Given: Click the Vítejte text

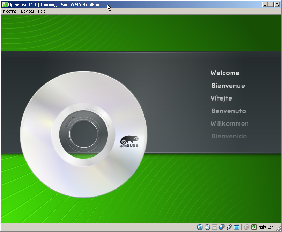Looking at the screenshot, I should tap(221, 98).
